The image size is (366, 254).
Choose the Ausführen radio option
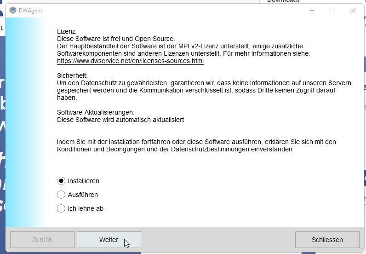click(61, 195)
